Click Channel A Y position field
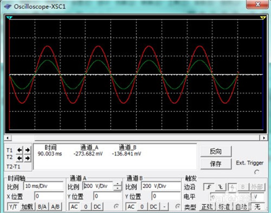This screenshot has width=271, height=213. (107, 196)
